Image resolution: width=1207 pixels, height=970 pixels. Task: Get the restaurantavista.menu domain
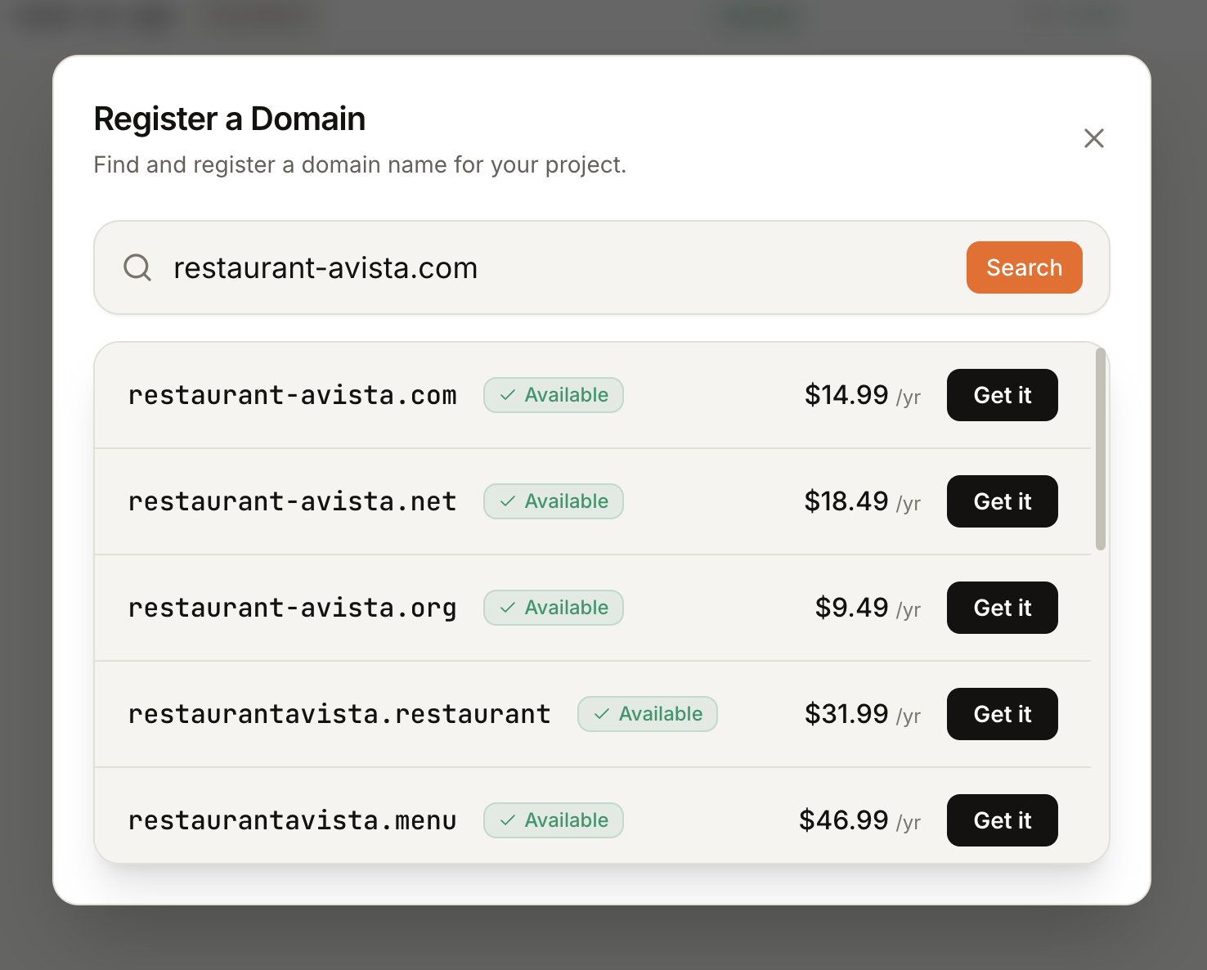point(1002,820)
